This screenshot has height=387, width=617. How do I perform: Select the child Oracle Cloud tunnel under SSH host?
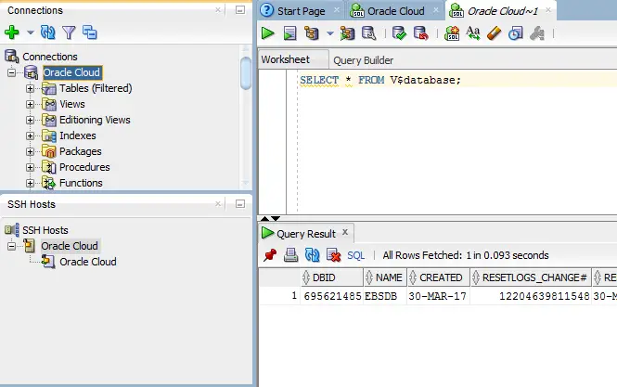pyautogui.click(x=88, y=262)
